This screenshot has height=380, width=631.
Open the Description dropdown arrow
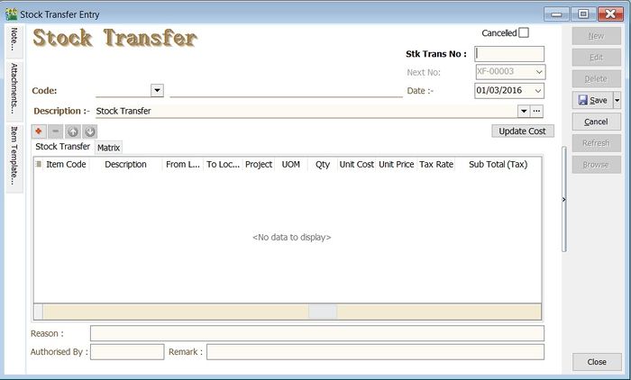[x=523, y=111]
